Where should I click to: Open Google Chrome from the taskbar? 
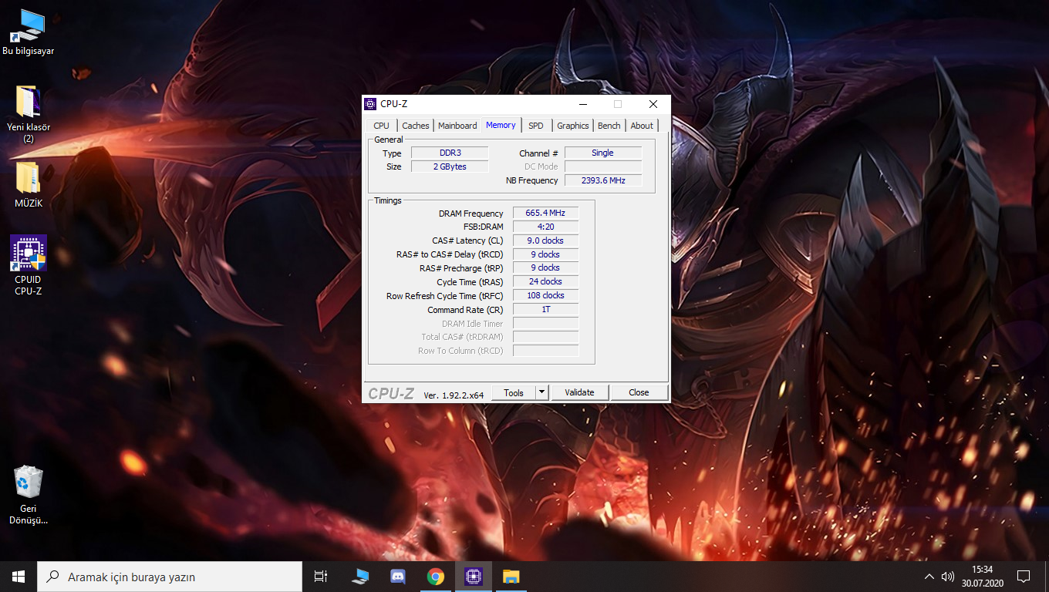[436, 577]
